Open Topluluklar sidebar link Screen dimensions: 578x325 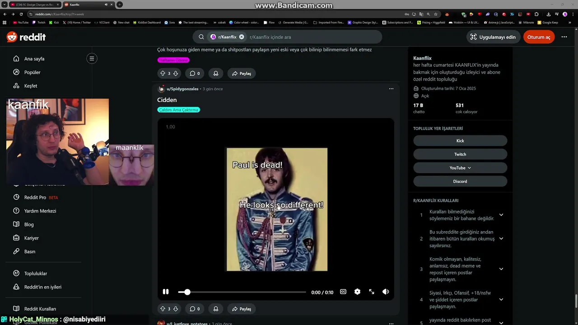coord(35,274)
